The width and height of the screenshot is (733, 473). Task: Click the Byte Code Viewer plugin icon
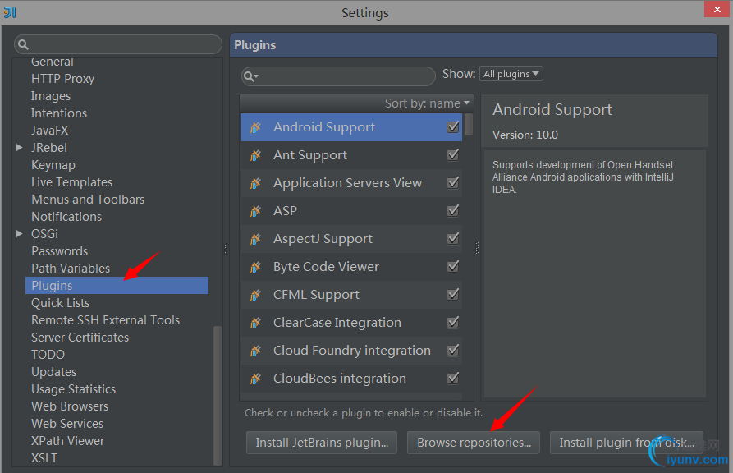[x=255, y=267]
